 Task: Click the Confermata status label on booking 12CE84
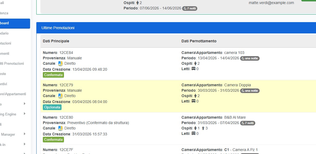click(53, 75)
